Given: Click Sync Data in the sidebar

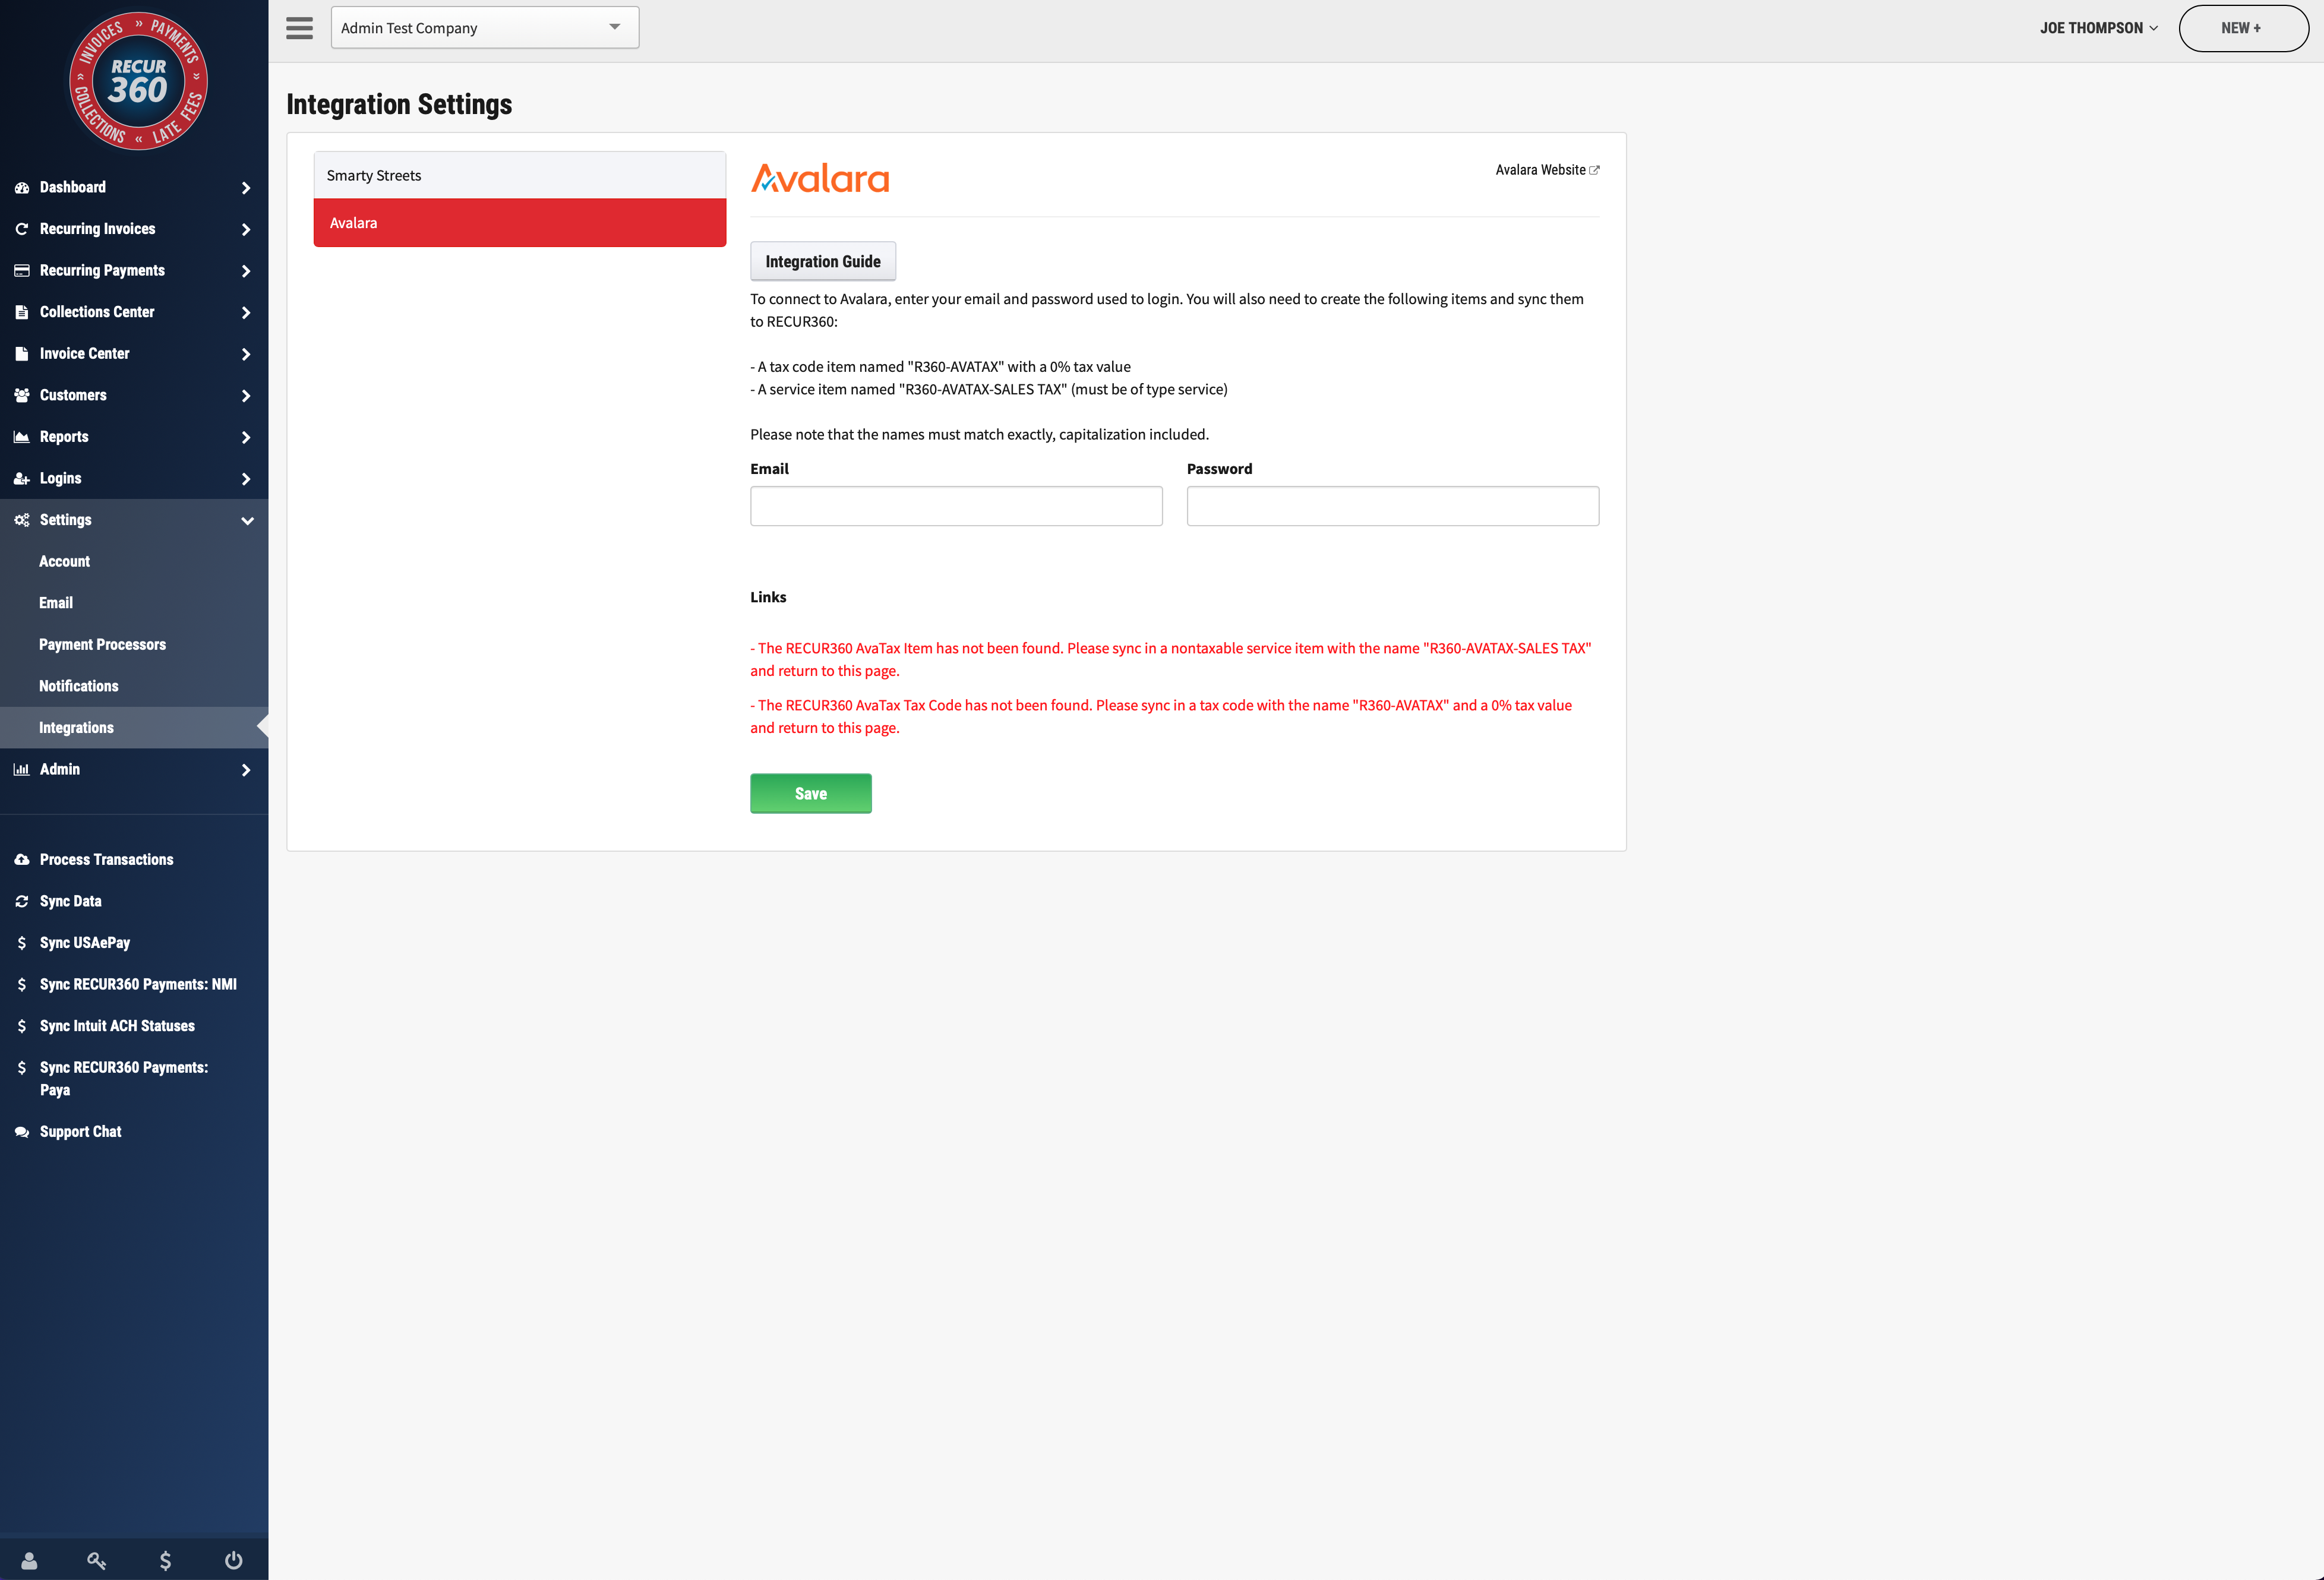Looking at the screenshot, I should click(x=70, y=901).
